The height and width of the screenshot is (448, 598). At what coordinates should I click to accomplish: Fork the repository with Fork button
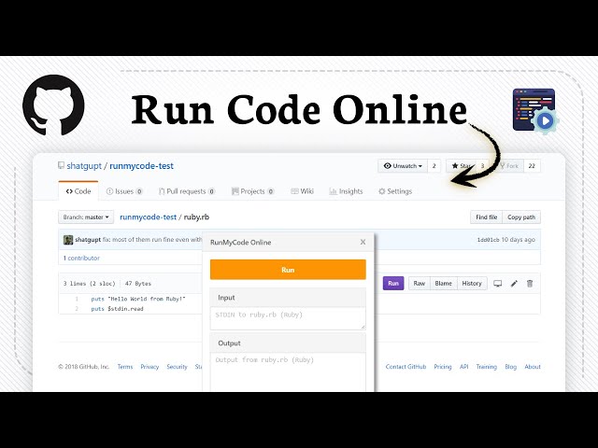tap(509, 166)
